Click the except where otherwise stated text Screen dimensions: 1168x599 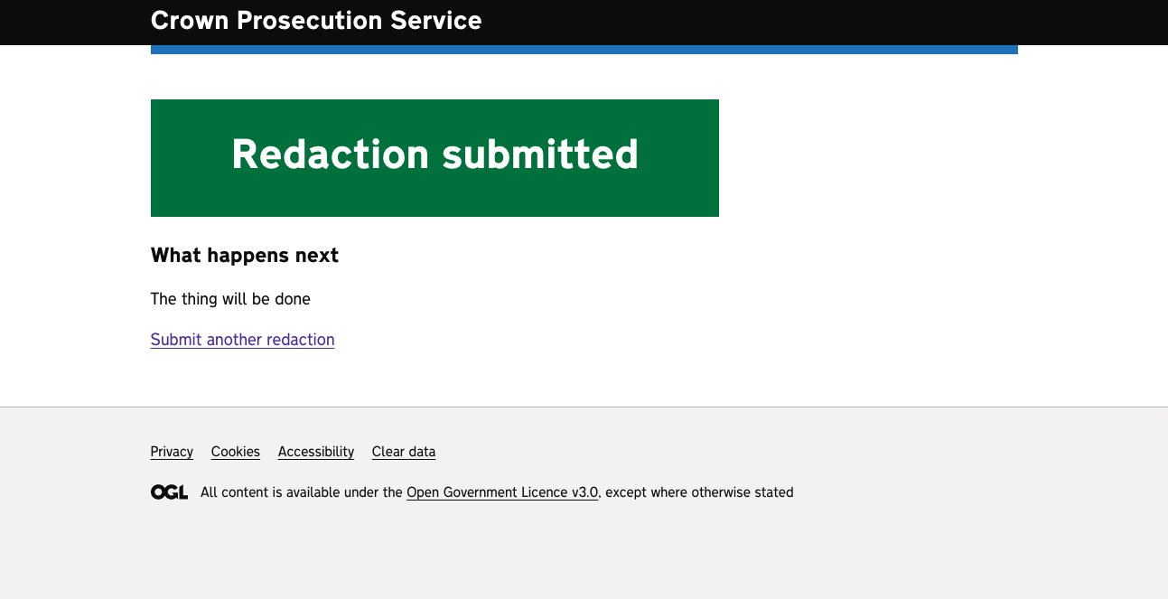coord(699,492)
